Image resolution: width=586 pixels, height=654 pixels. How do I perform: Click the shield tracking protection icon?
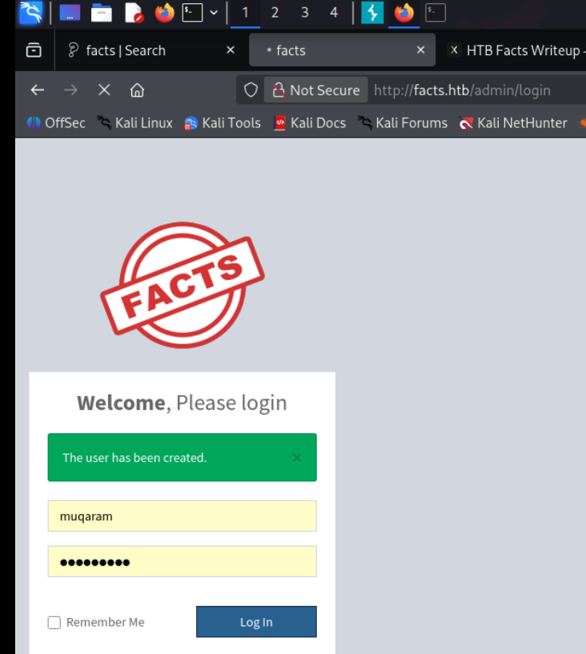(251, 90)
